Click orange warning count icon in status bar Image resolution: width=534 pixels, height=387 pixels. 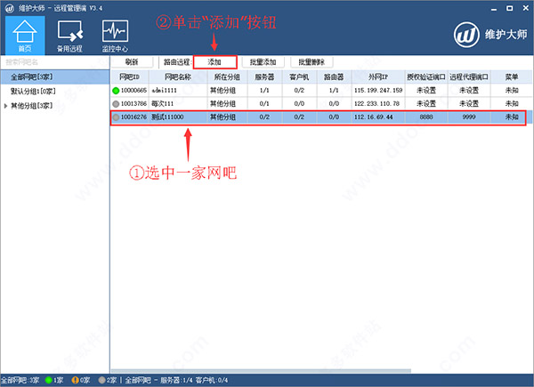[x=75, y=380]
